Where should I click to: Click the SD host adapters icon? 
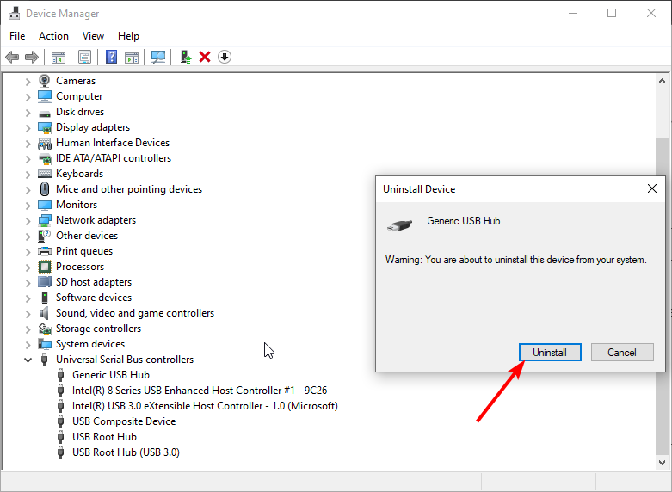coord(45,282)
